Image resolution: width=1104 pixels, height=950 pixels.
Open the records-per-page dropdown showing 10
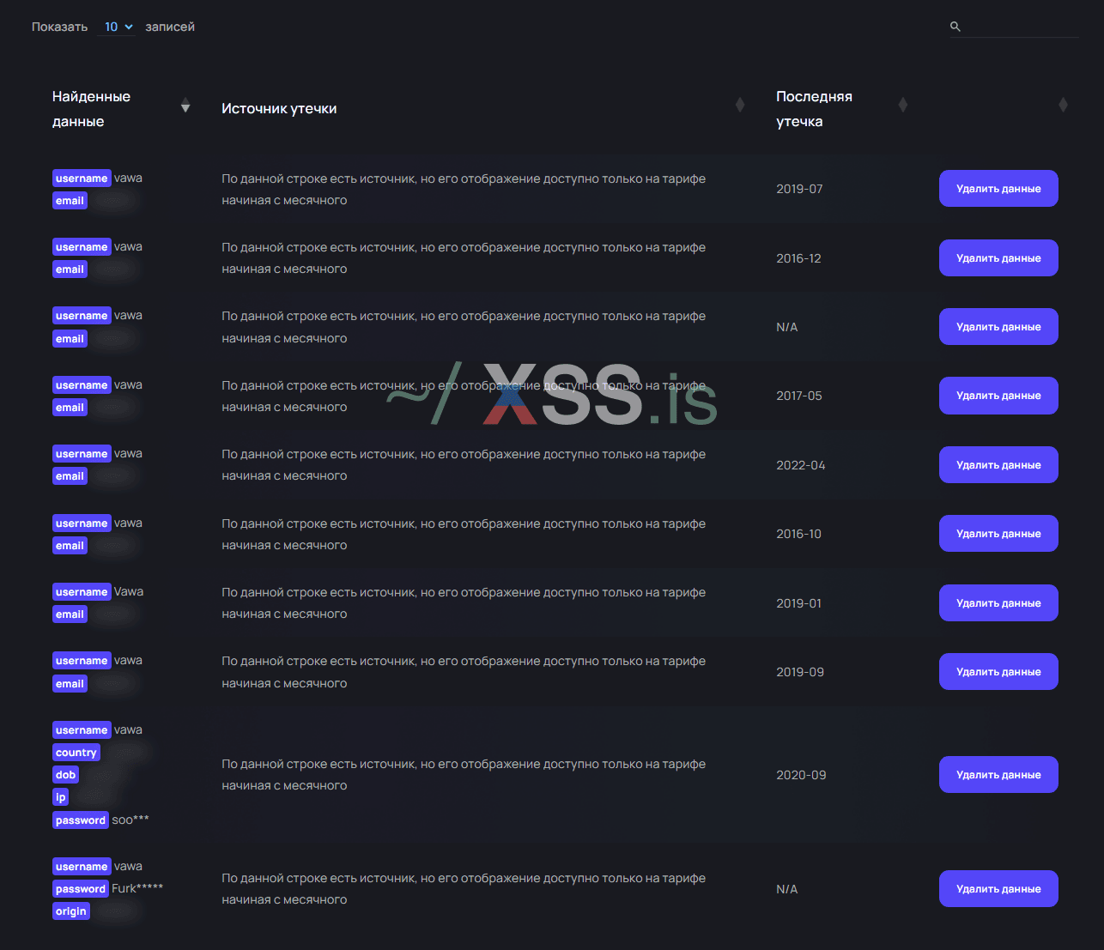117,27
